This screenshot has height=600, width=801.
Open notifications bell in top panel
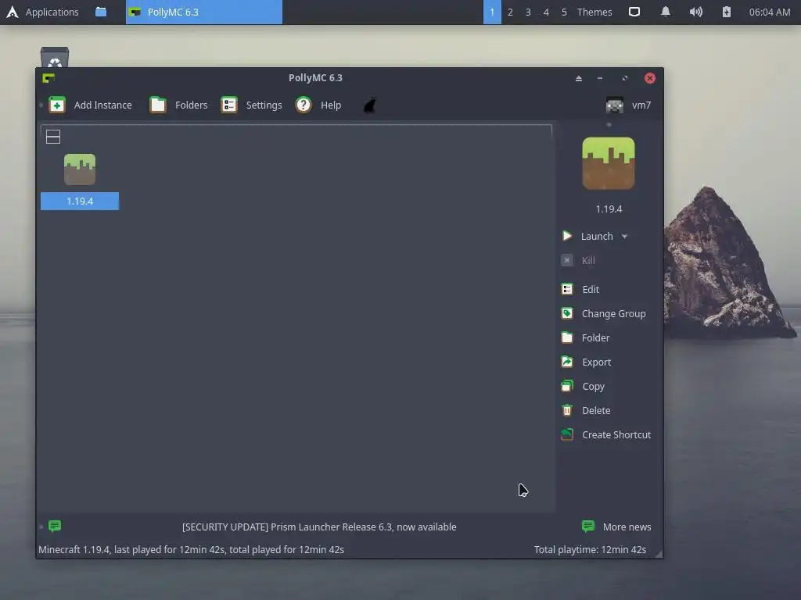665,12
